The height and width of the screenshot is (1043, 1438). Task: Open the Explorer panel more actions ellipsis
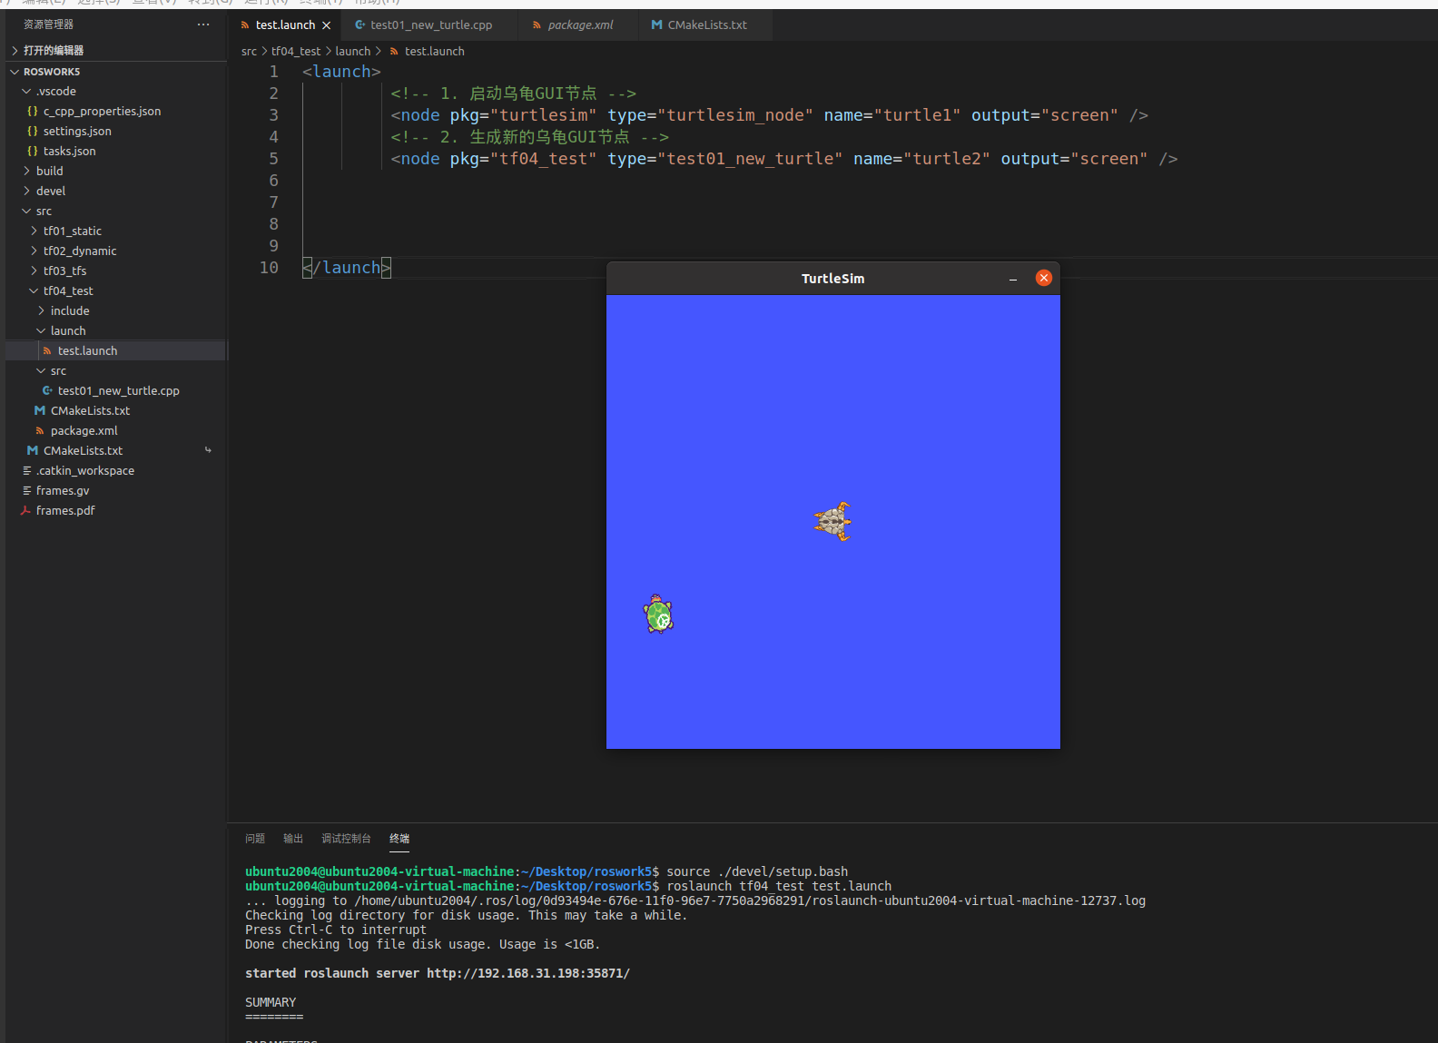[203, 25]
